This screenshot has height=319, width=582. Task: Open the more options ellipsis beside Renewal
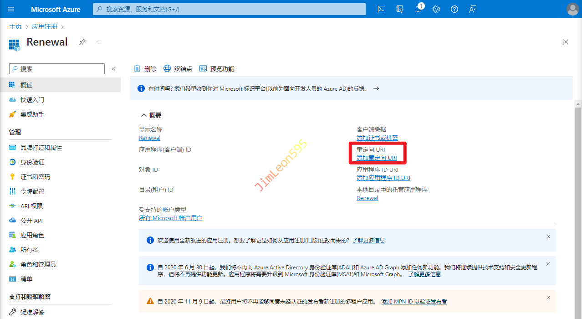coord(97,42)
